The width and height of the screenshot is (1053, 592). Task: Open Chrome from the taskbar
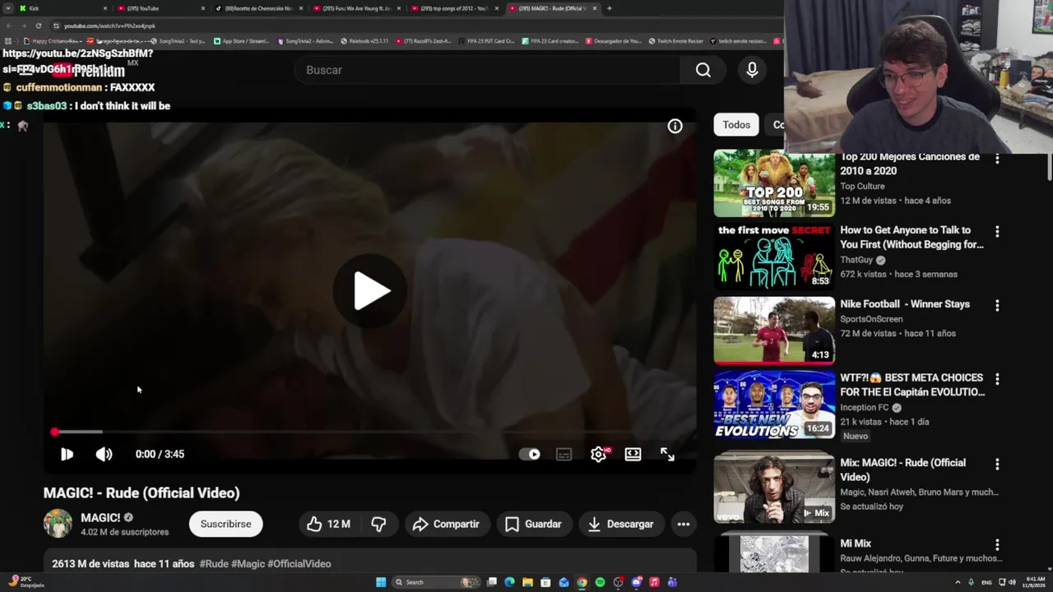[582, 582]
